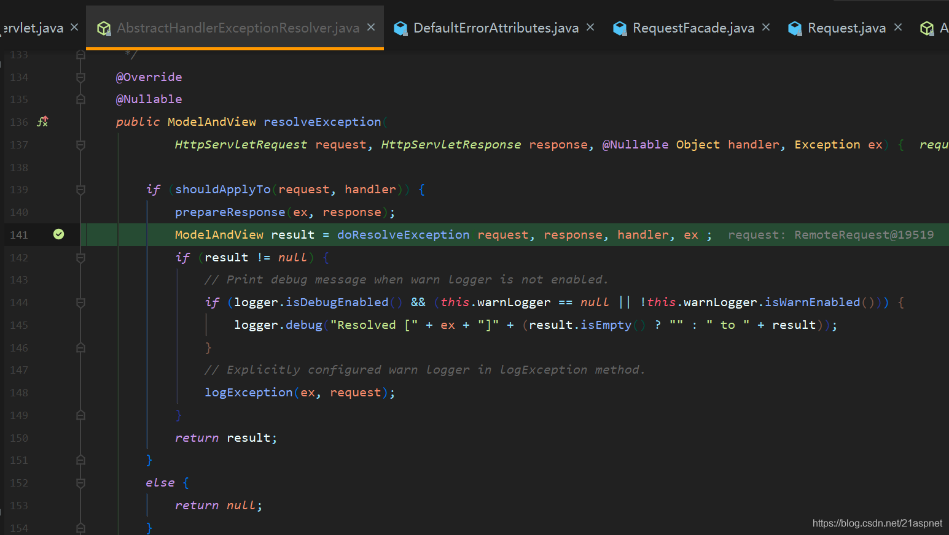
Task: Collapse the if block fold at line 139
Action: coord(80,190)
